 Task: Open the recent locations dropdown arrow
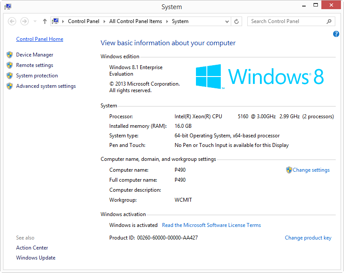click(35, 21)
